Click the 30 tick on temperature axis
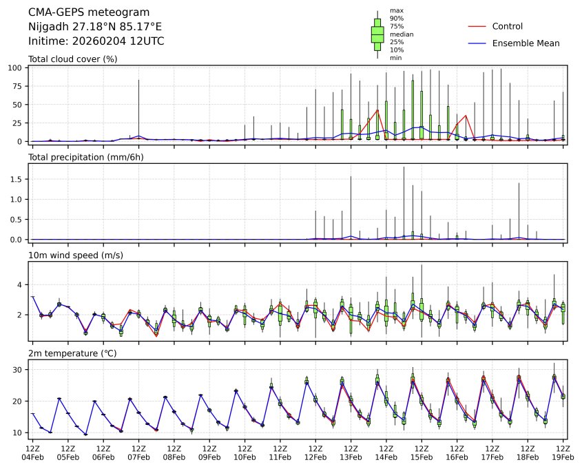582x469 pixels. [x=20, y=370]
